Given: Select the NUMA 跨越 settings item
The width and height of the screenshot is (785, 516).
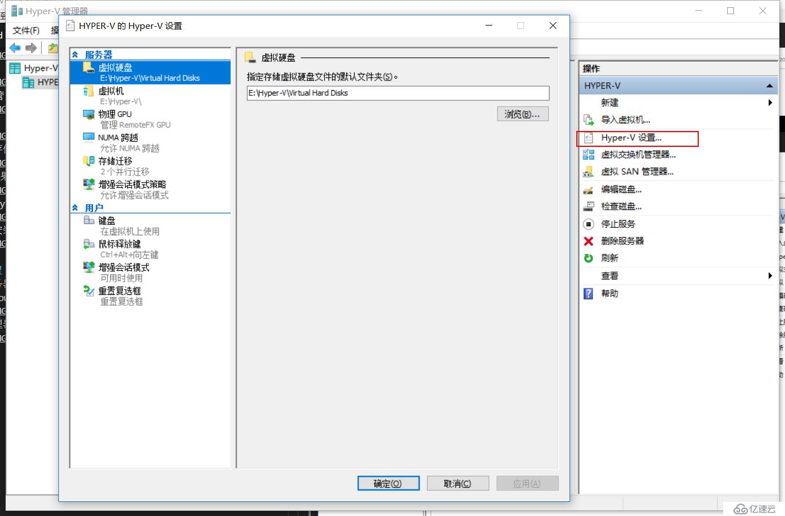Looking at the screenshot, I should pos(150,142).
